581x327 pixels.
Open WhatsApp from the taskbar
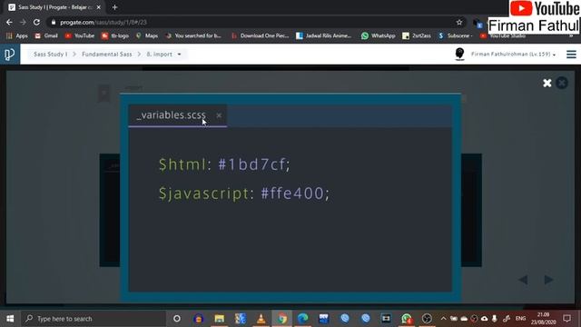click(x=407, y=319)
